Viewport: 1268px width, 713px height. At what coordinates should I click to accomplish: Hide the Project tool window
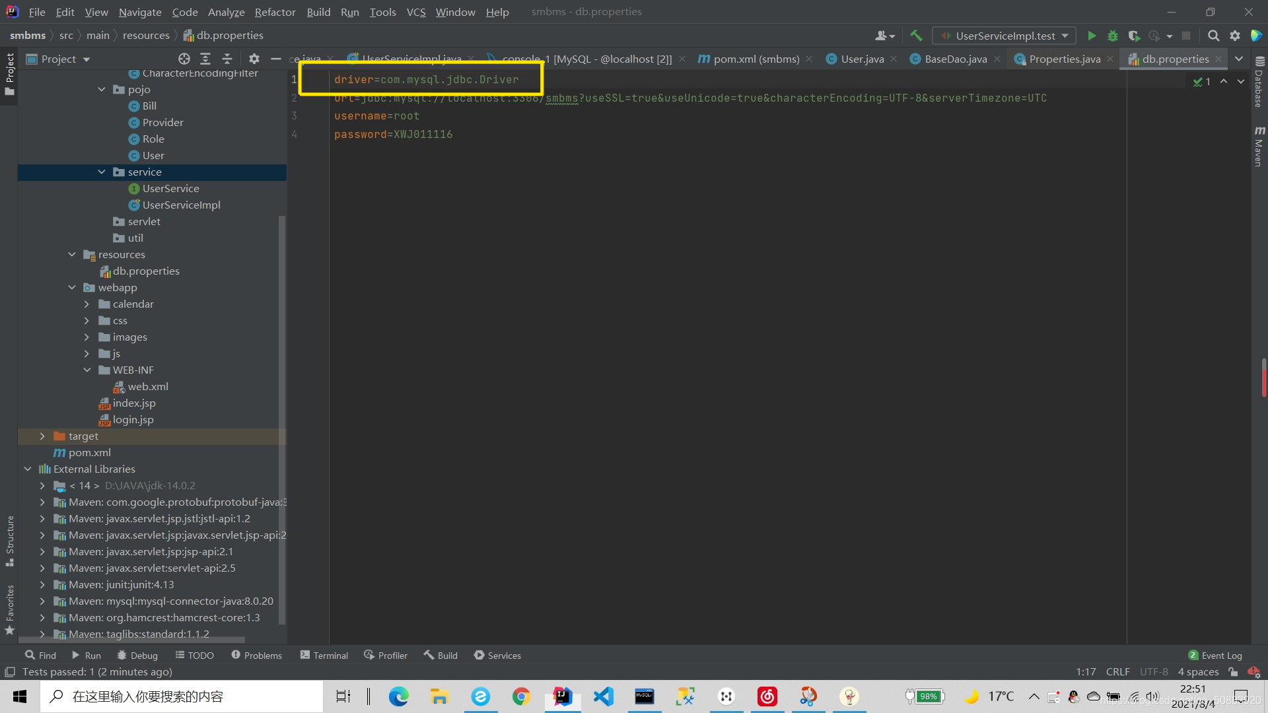click(276, 59)
